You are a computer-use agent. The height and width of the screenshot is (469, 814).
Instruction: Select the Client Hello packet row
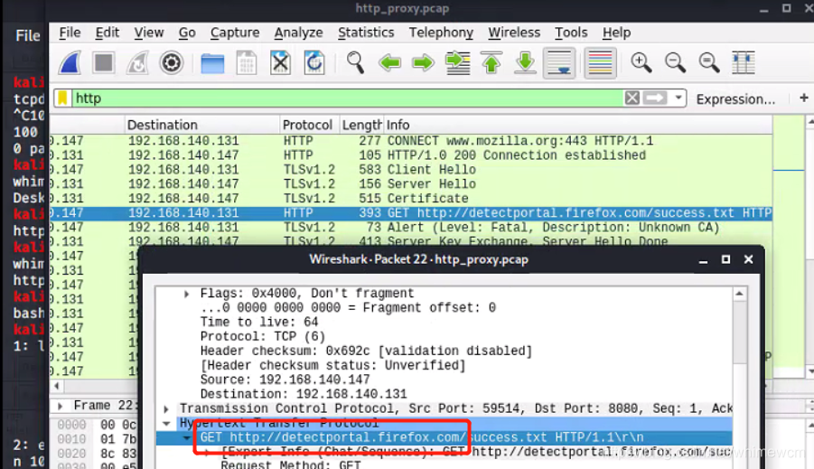411,170
